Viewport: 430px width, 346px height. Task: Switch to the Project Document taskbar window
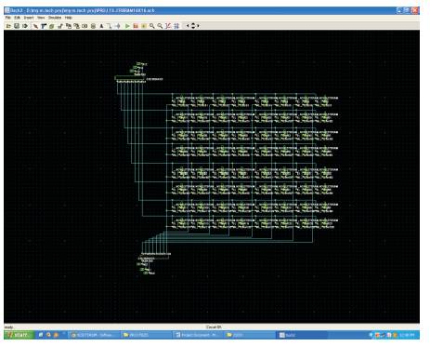tap(197, 335)
